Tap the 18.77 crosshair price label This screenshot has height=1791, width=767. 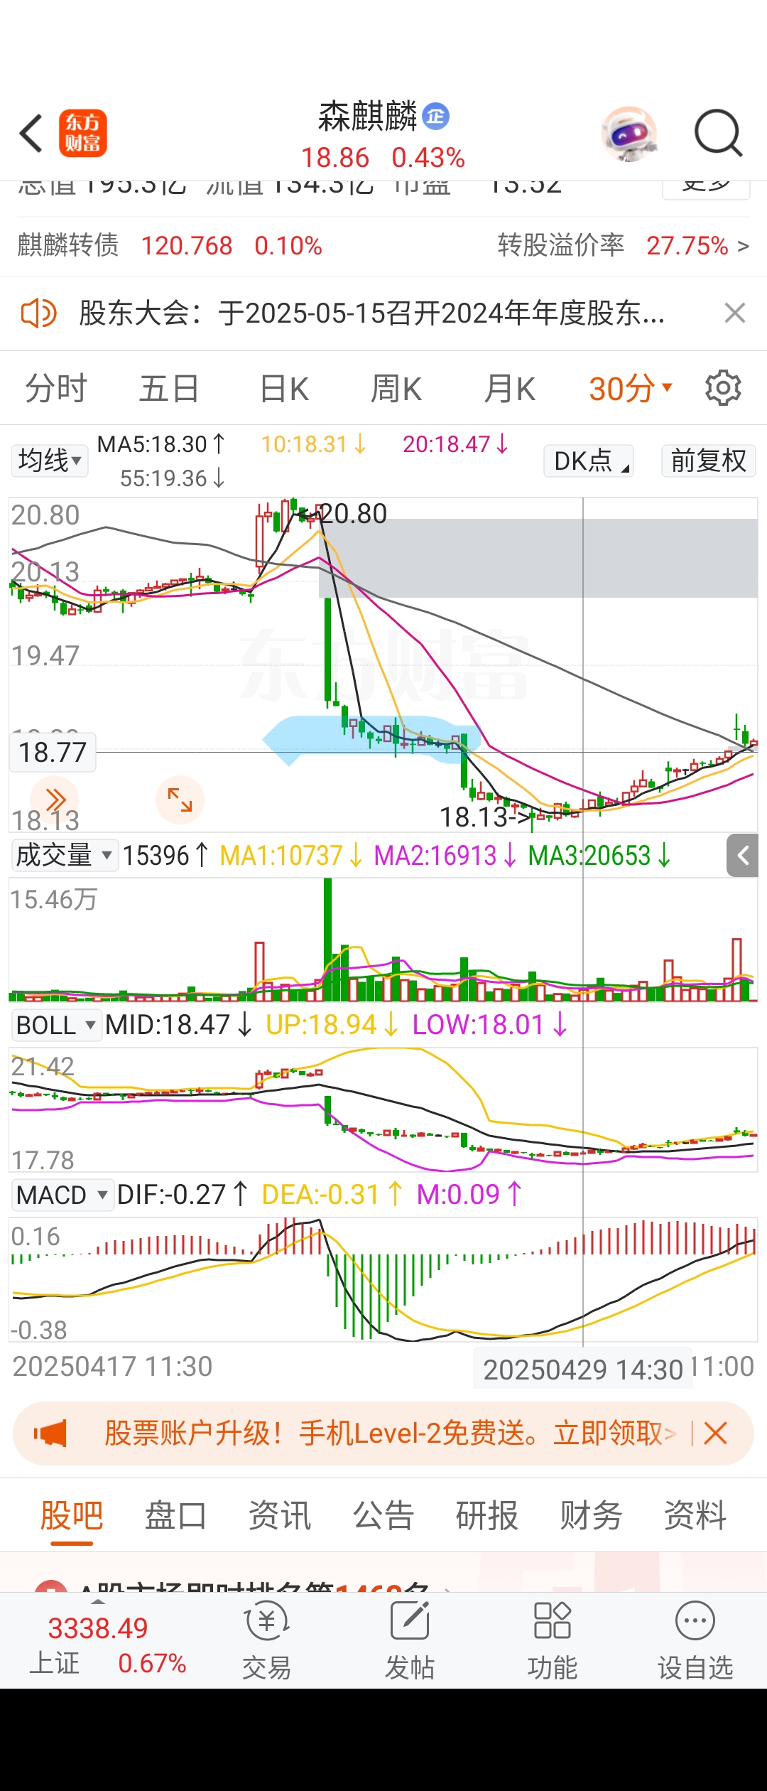coord(53,752)
